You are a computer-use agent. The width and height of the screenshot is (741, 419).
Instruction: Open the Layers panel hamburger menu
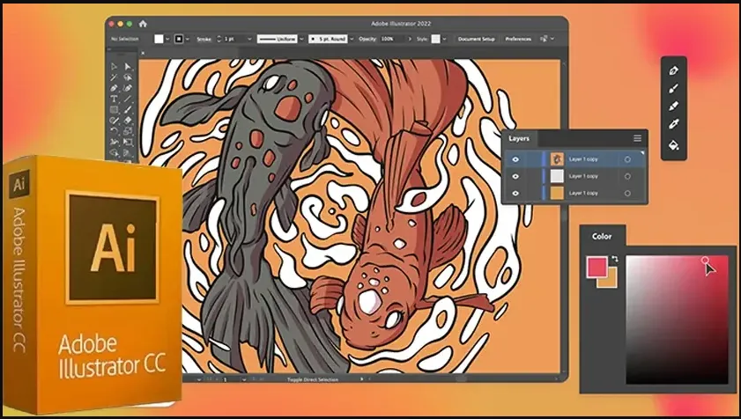638,138
